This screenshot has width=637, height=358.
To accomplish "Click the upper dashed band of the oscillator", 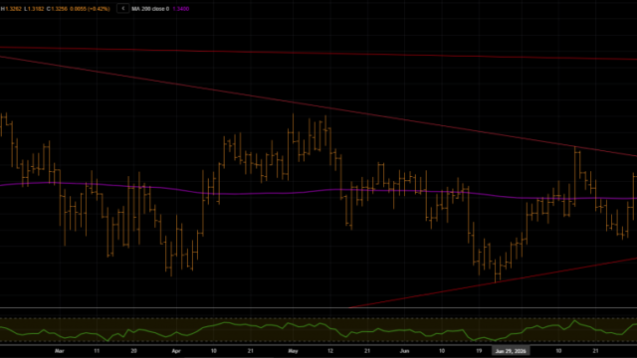I will tap(318, 318).
